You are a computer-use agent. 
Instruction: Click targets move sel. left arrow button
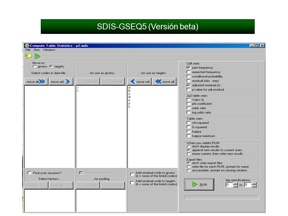[140, 82]
